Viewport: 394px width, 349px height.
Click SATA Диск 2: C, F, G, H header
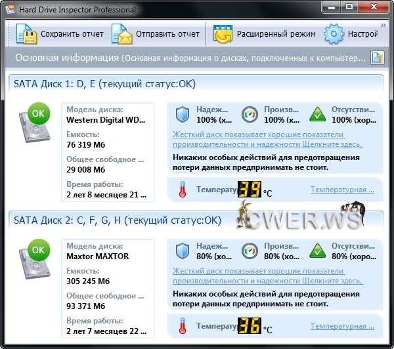tap(118, 220)
